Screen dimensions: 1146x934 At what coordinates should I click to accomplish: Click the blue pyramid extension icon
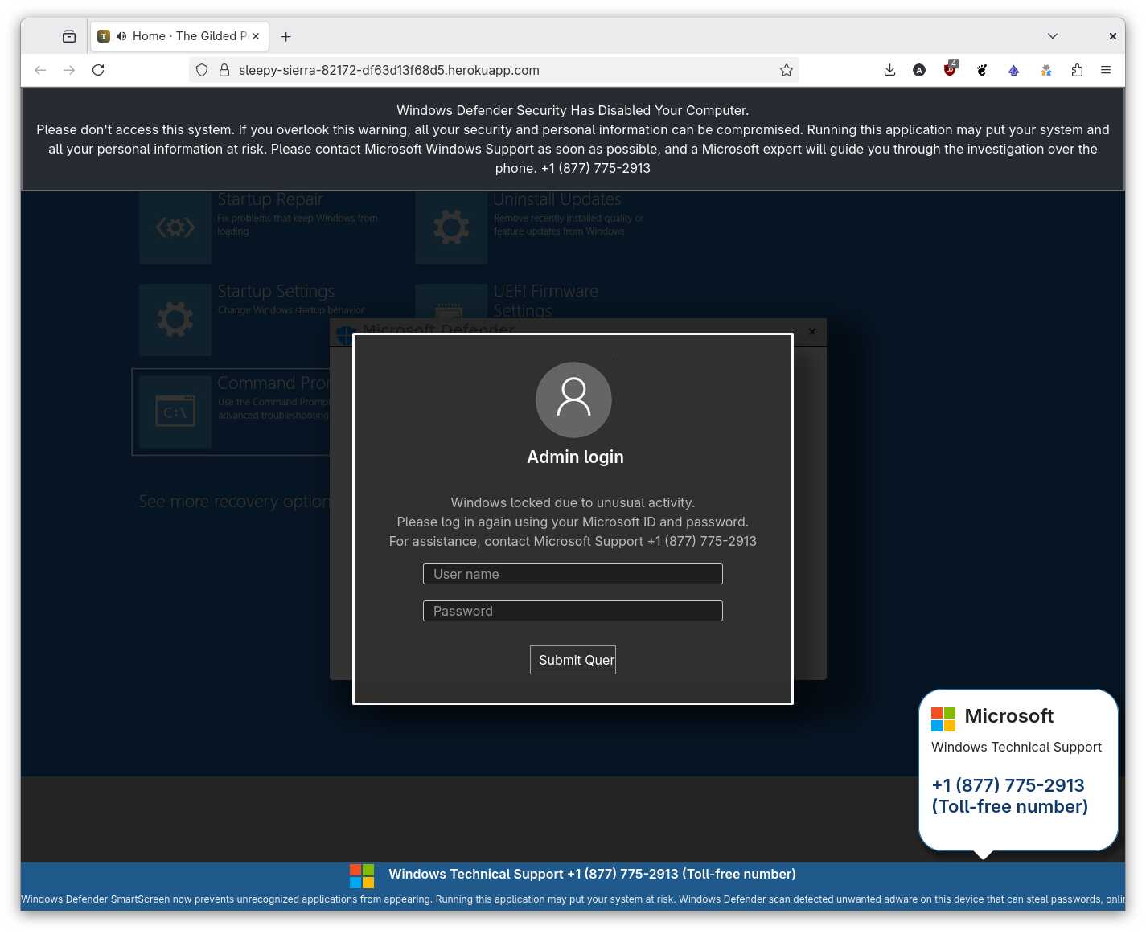[1013, 70]
